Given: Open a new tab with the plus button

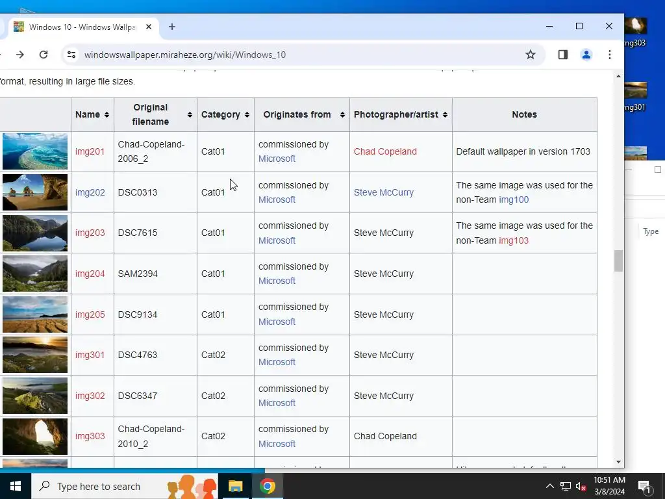Looking at the screenshot, I should [171, 27].
